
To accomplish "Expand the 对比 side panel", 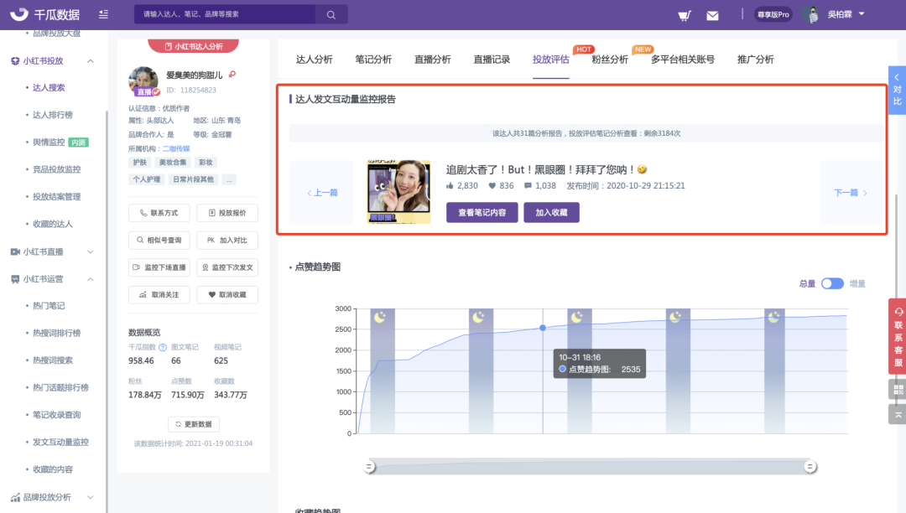I will point(898,90).
